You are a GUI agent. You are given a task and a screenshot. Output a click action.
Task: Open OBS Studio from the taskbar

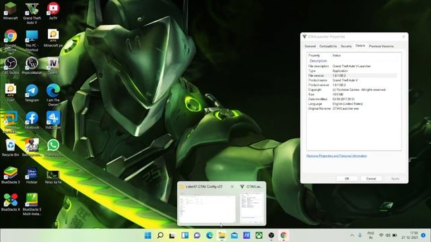pos(271,235)
